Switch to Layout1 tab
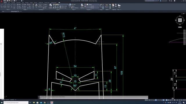Viewport: 186px width, 104px height. point(7,100)
